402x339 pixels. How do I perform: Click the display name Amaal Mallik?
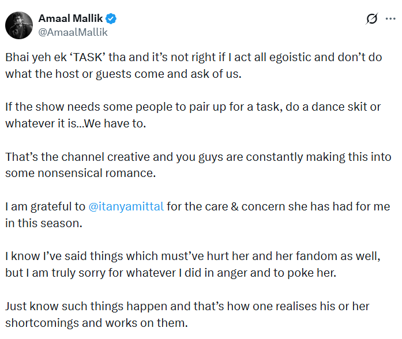pyautogui.click(x=71, y=18)
